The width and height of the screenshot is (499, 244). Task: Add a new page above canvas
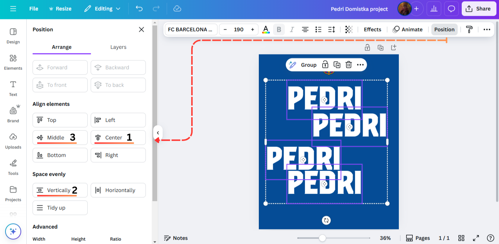pyautogui.click(x=394, y=47)
